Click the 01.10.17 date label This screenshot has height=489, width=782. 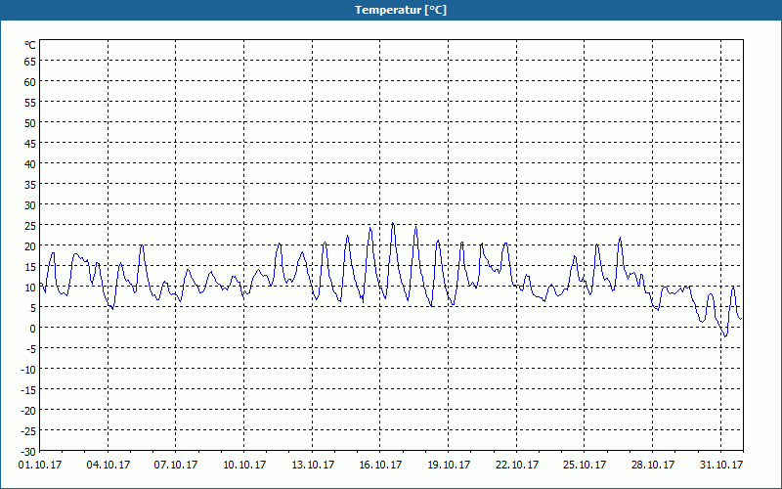pos(40,466)
